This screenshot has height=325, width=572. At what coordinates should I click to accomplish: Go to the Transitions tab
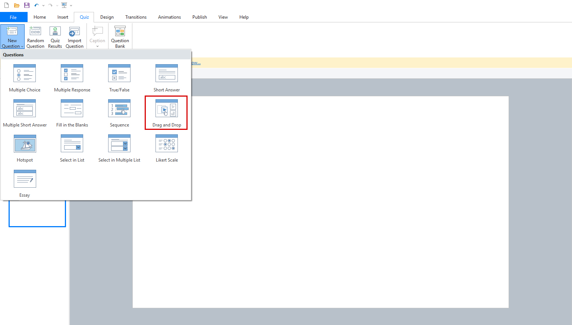(x=136, y=17)
